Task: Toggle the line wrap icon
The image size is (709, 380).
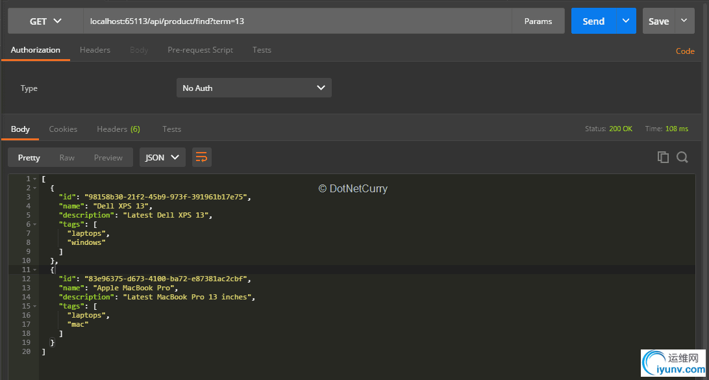Action: [x=202, y=157]
